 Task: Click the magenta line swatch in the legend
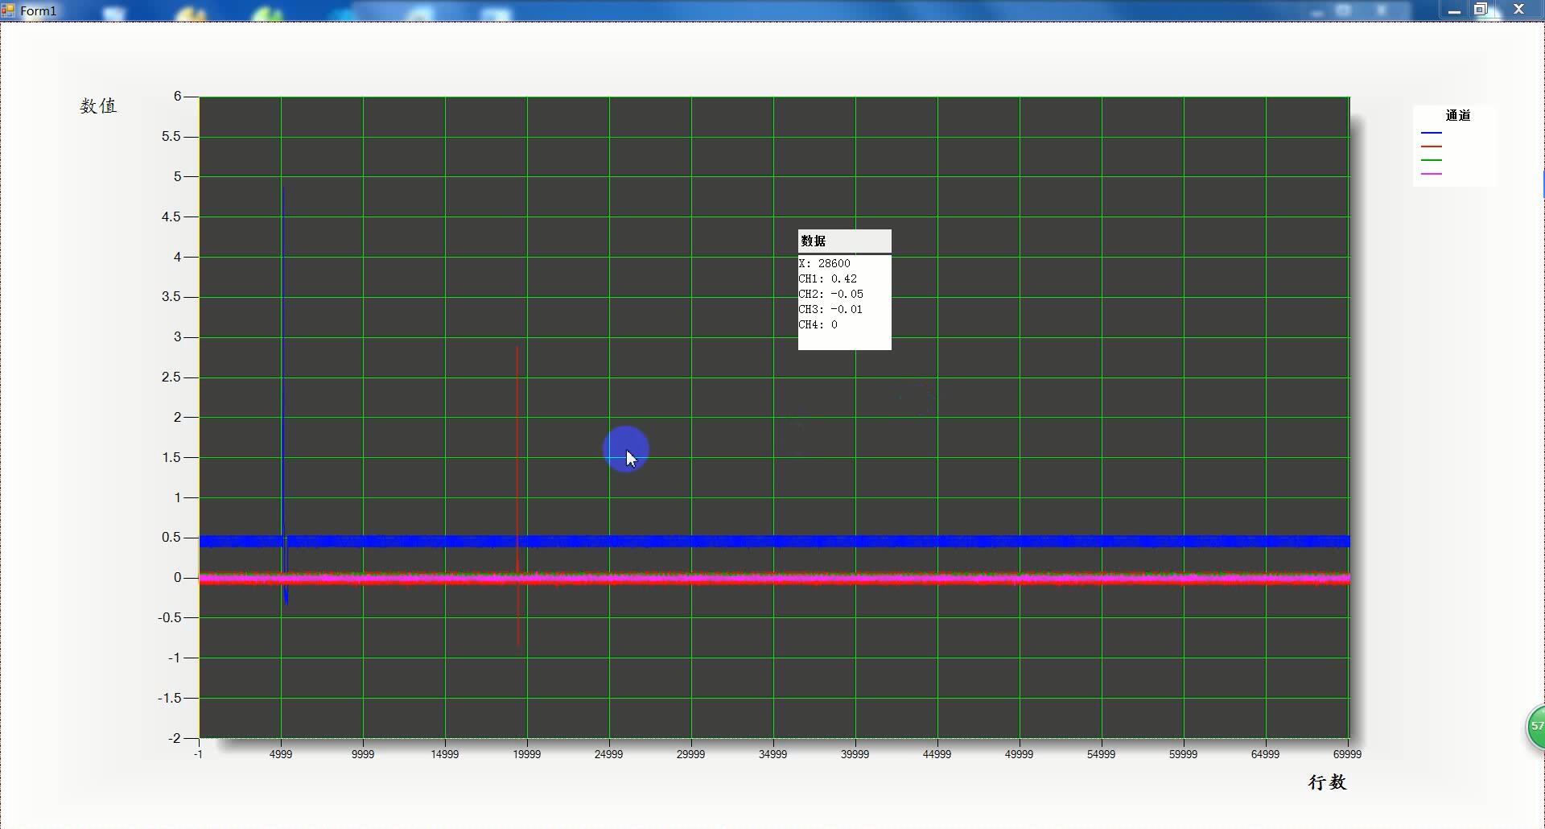1432,174
